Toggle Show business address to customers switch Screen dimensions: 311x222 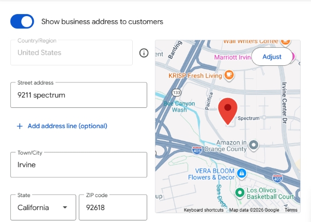[x=22, y=21]
